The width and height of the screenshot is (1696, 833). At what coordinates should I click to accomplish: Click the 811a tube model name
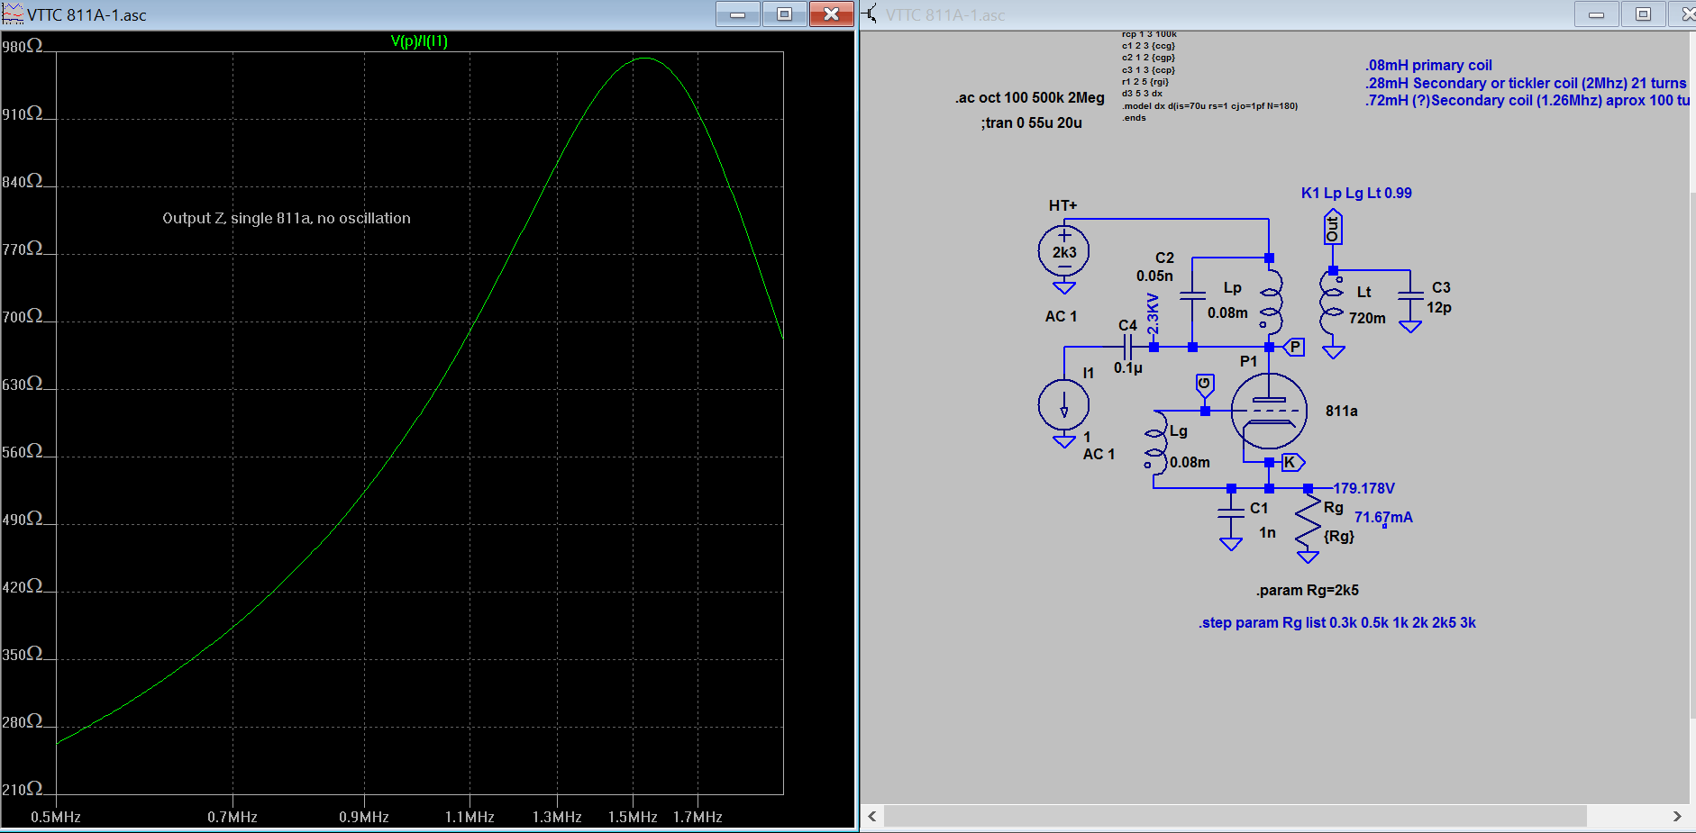coord(1341,411)
